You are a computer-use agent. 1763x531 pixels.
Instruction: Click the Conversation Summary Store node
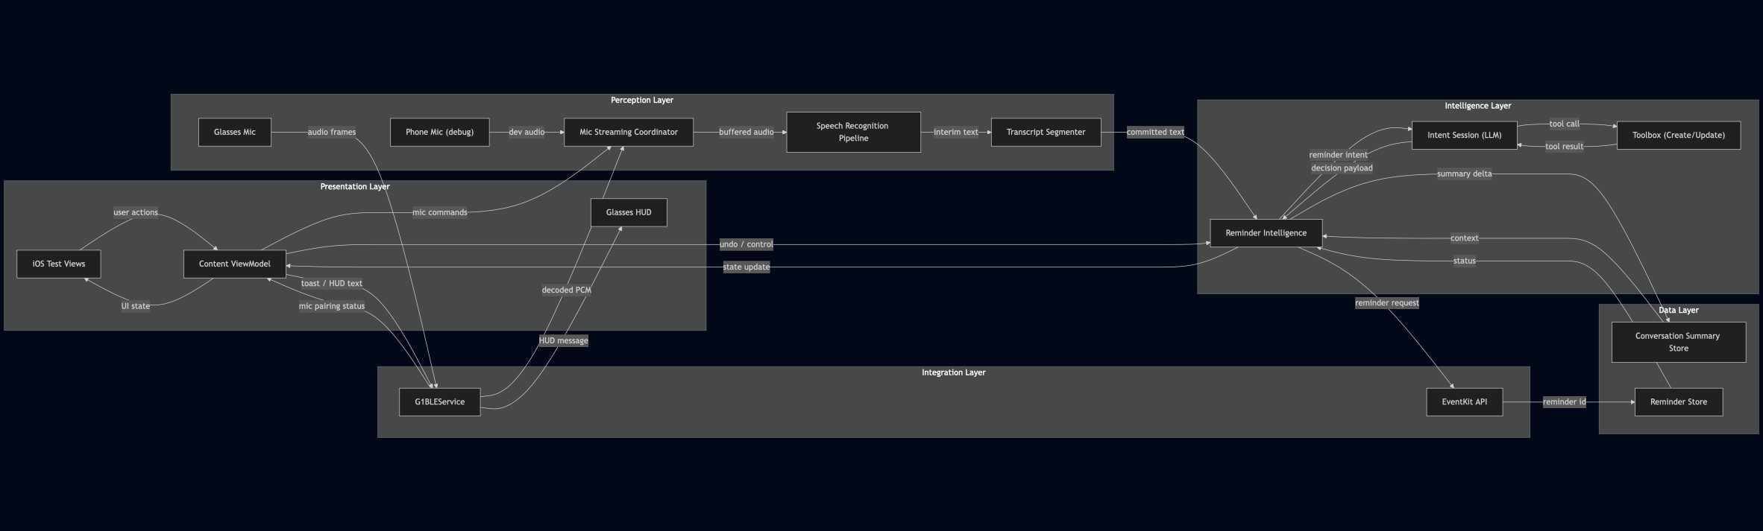[x=1678, y=342]
